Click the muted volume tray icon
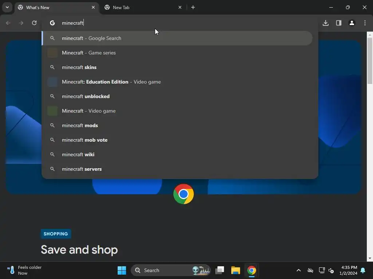The width and height of the screenshot is (373, 279). [331, 270]
